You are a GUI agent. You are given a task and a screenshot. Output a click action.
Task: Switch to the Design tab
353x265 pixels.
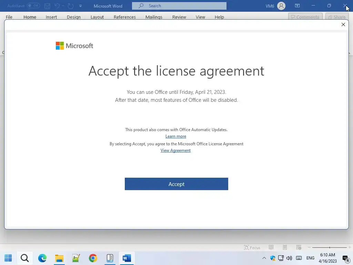74,17
